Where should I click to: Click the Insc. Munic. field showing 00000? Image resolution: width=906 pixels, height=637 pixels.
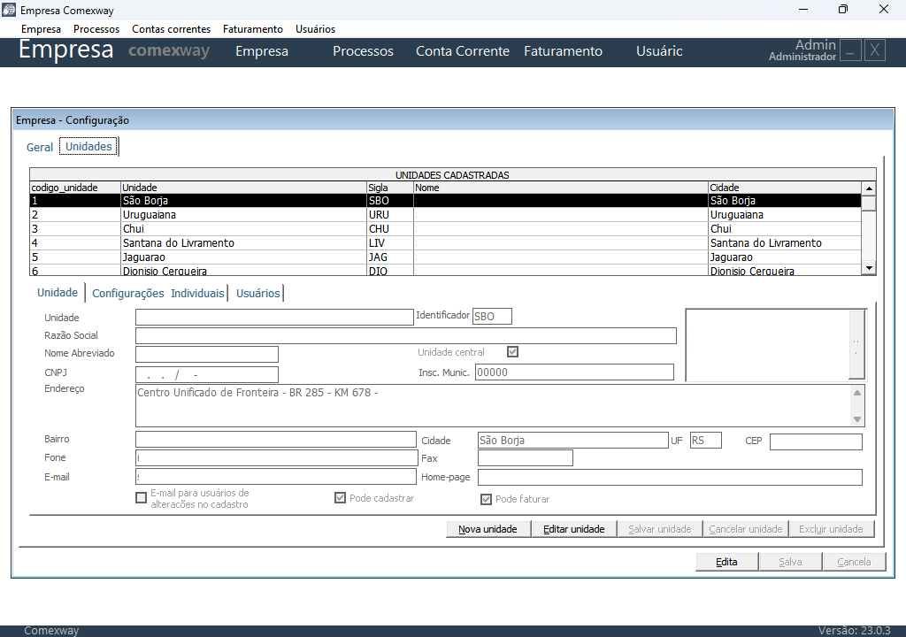click(x=574, y=372)
